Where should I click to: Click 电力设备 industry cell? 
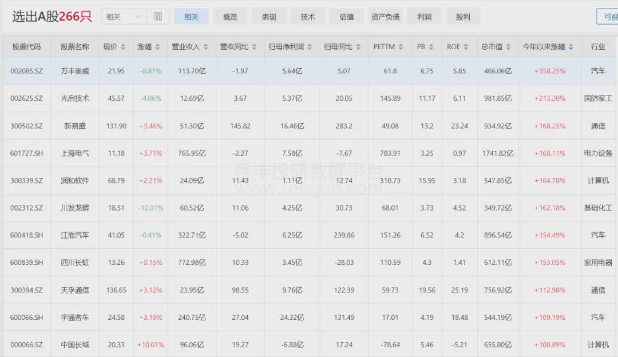(x=598, y=153)
